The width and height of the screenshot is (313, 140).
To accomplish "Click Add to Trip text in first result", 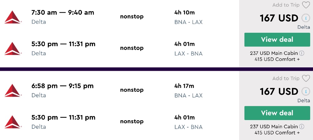I will click(x=286, y=5).
